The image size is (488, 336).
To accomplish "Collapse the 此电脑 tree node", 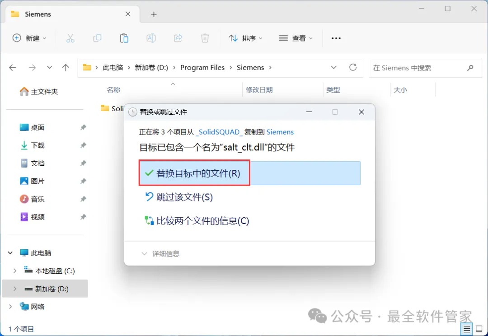I will tap(10, 253).
